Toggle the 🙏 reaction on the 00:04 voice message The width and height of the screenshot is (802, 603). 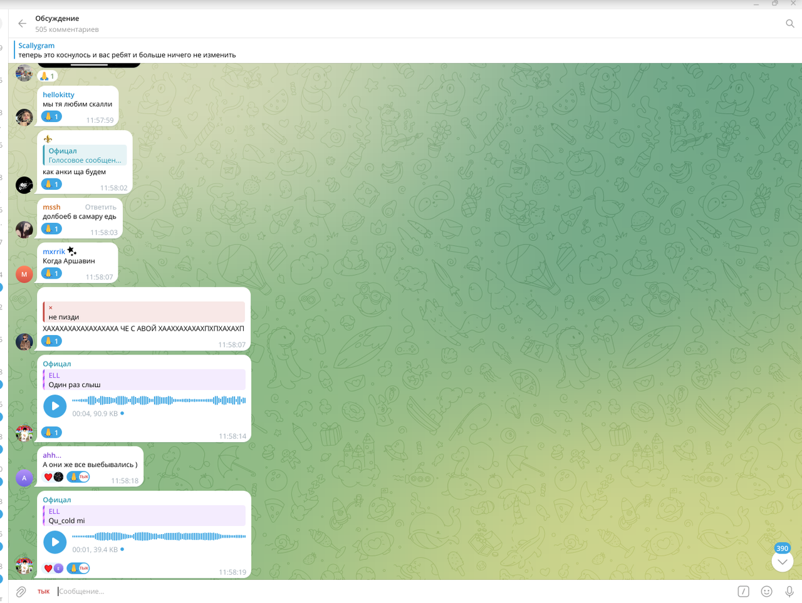[x=51, y=433]
